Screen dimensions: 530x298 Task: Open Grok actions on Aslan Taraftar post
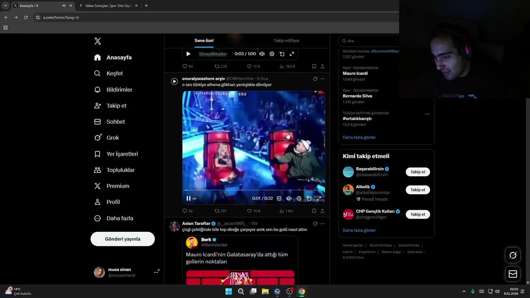(x=315, y=223)
